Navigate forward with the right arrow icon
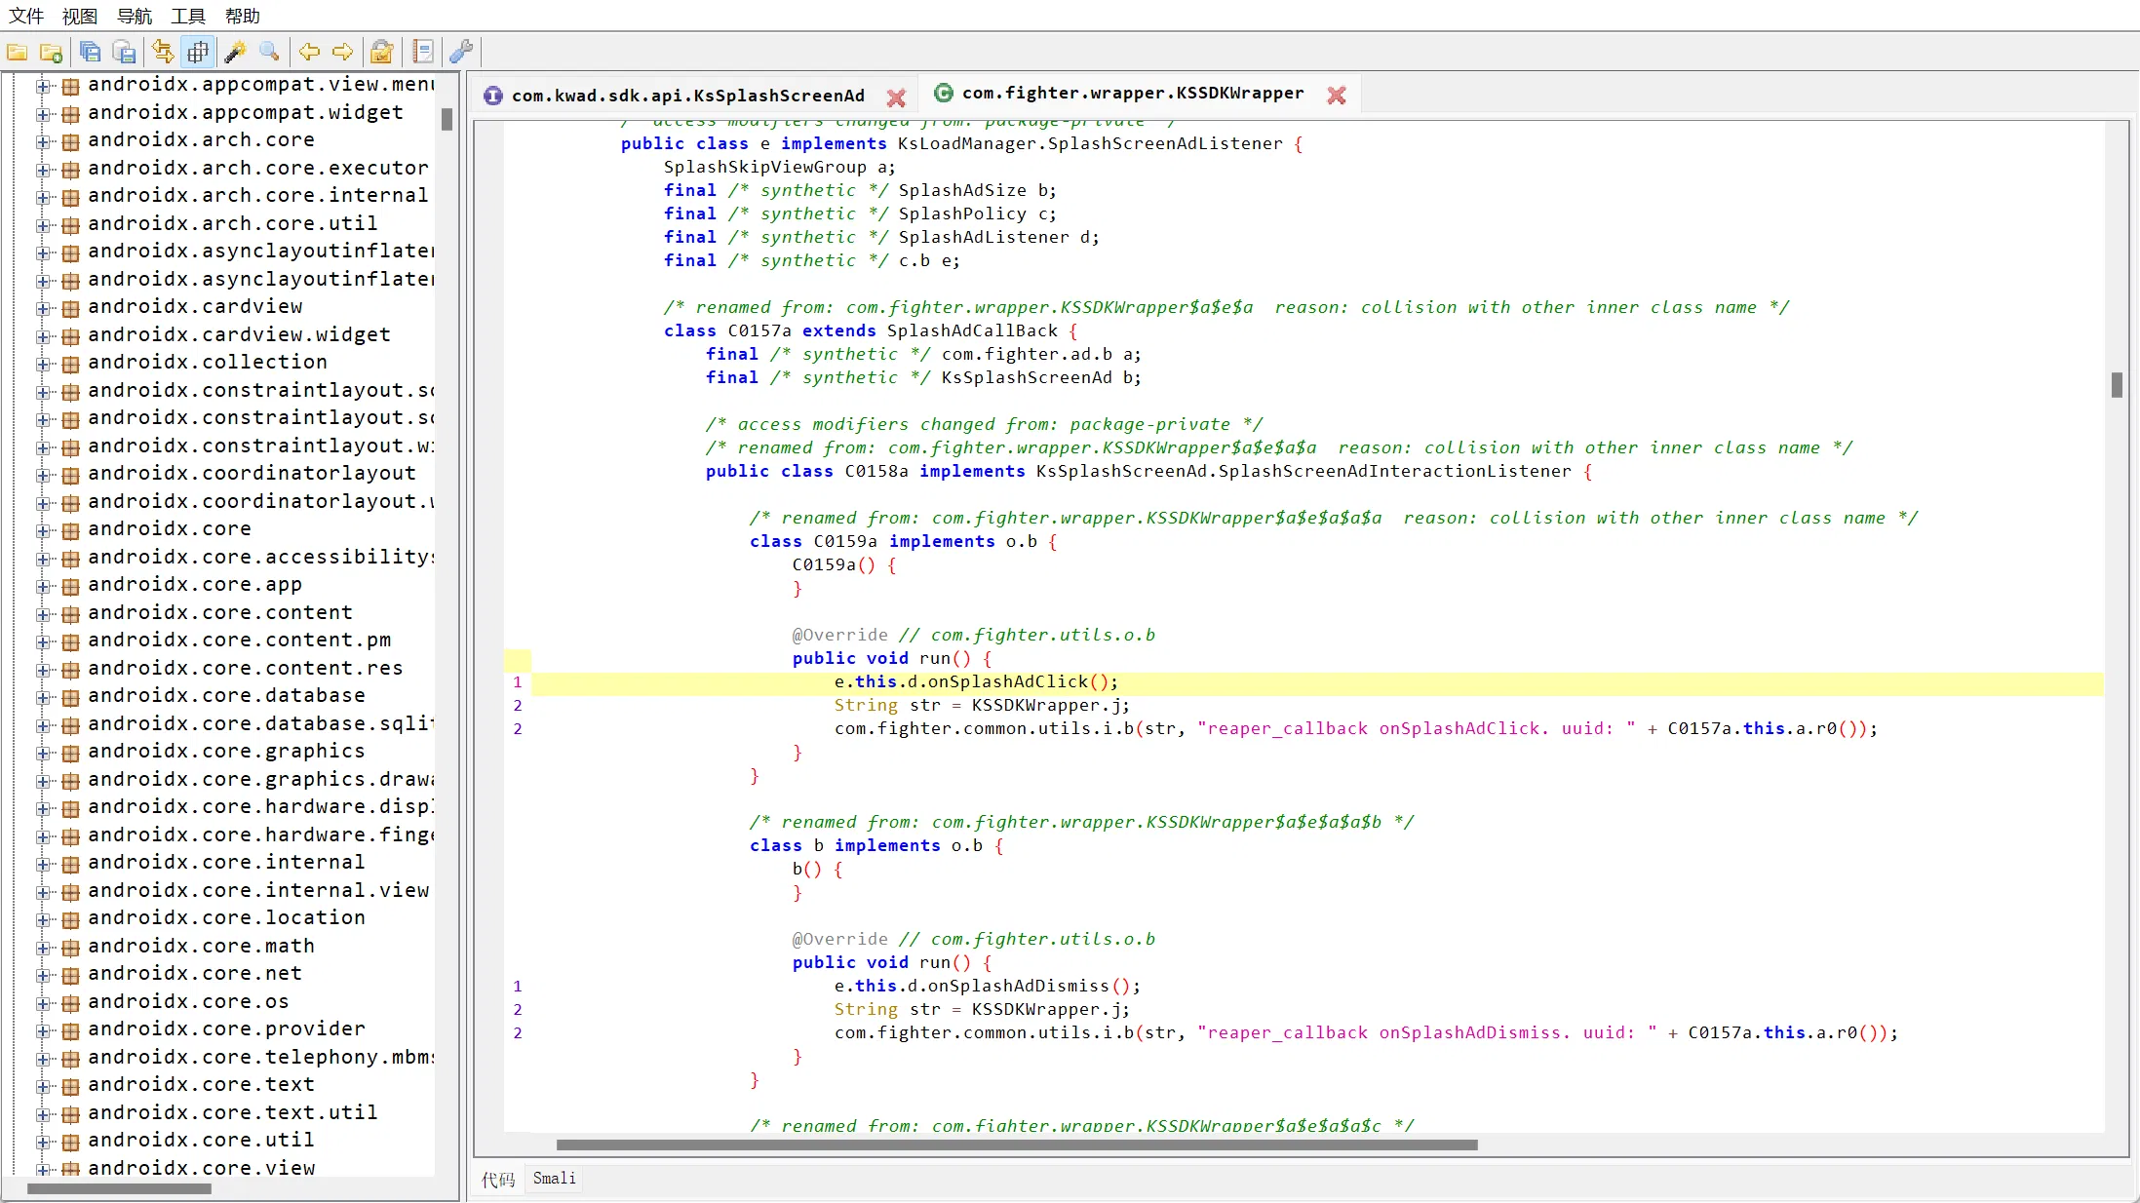The height and width of the screenshot is (1203, 2140). (342, 52)
